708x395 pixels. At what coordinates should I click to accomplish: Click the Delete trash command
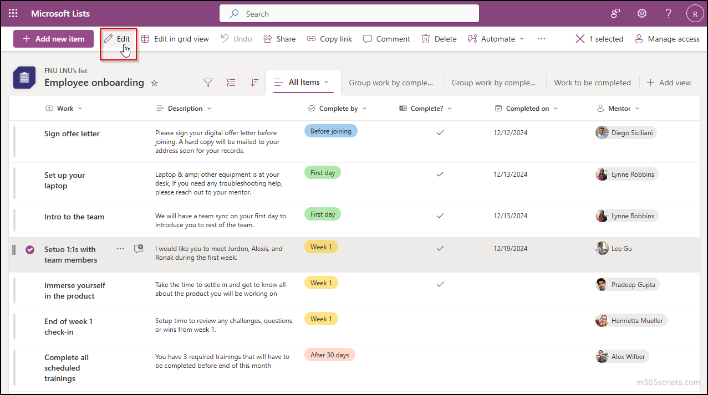[x=439, y=39]
